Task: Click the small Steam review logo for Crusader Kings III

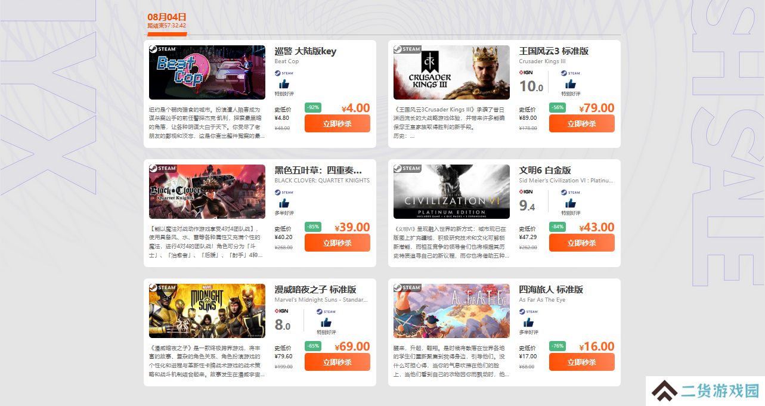Action: pyautogui.click(x=570, y=73)
